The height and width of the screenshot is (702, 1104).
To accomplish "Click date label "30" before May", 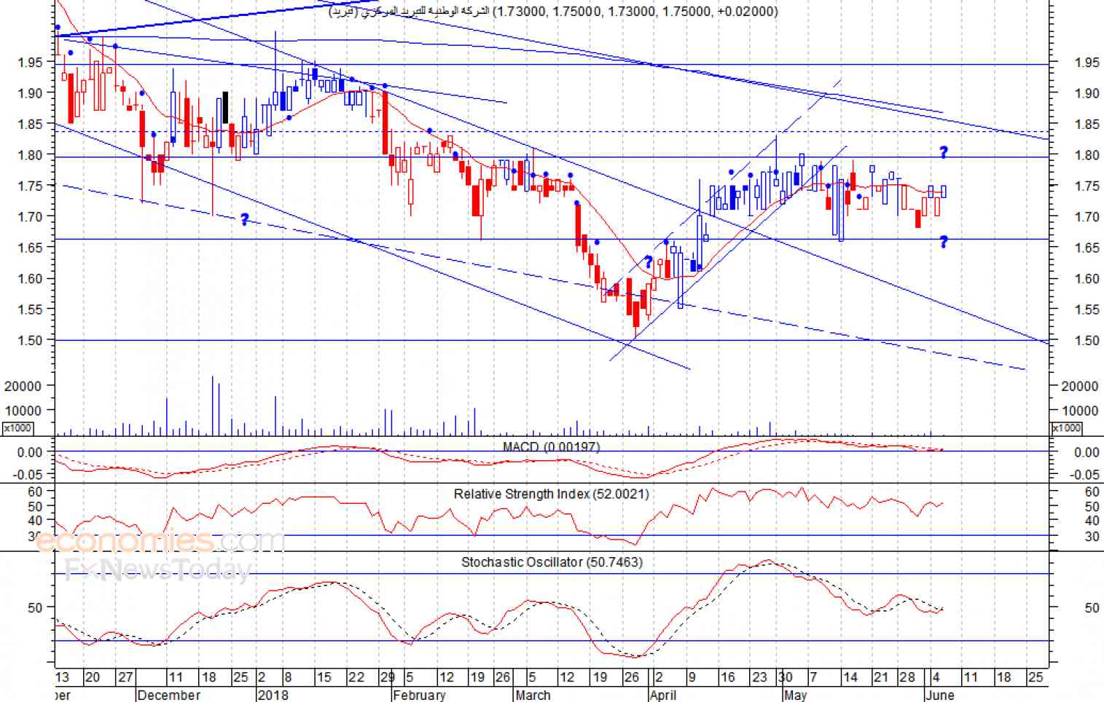I will pyautogui.click(x=784, y=677).
